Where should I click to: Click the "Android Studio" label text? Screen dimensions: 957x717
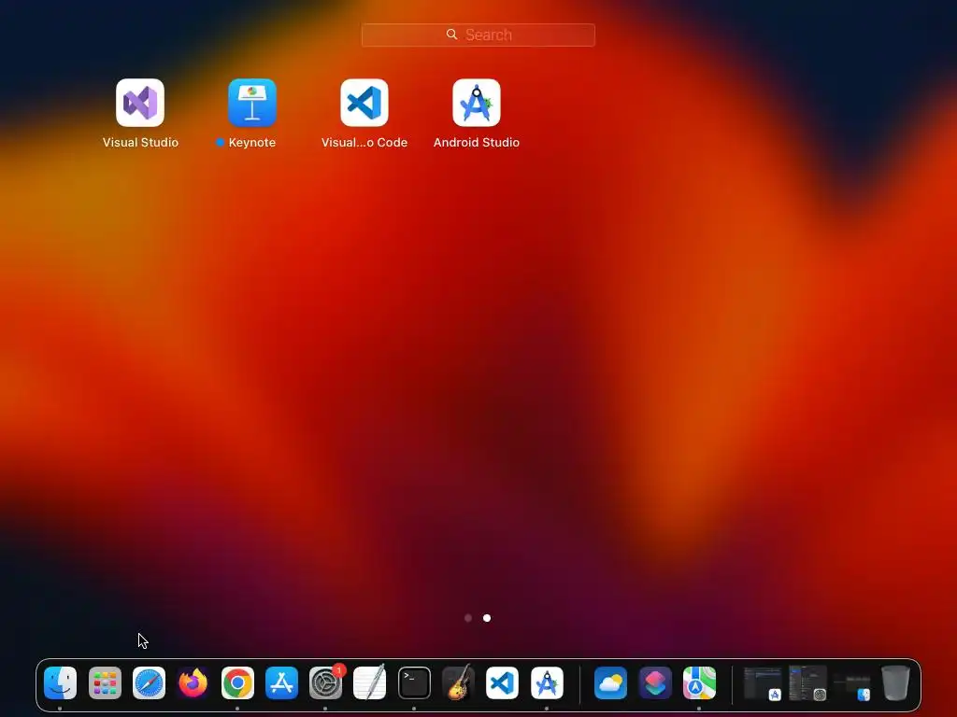coord(477,142)
